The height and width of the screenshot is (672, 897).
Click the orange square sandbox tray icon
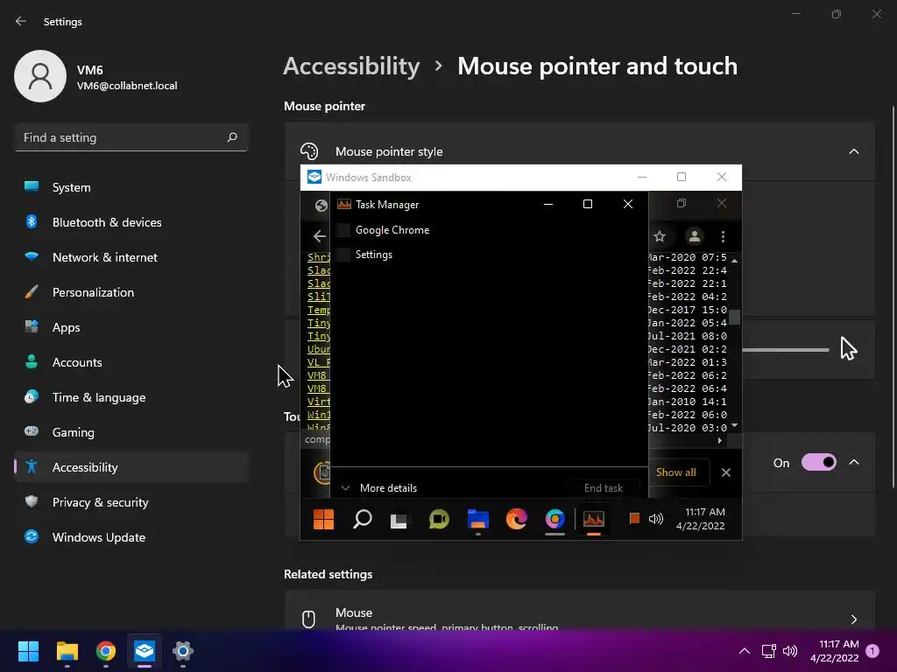pyautogui.click(x=634, y=518)
